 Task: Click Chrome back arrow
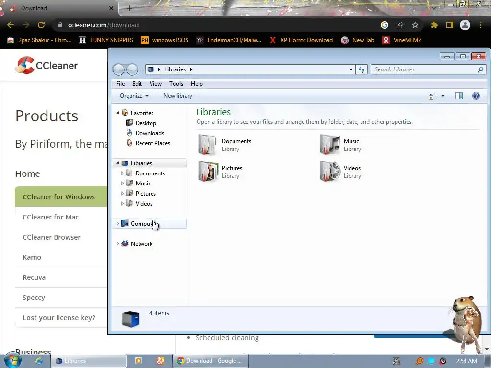pyautogui.click(x=11, y=25)
